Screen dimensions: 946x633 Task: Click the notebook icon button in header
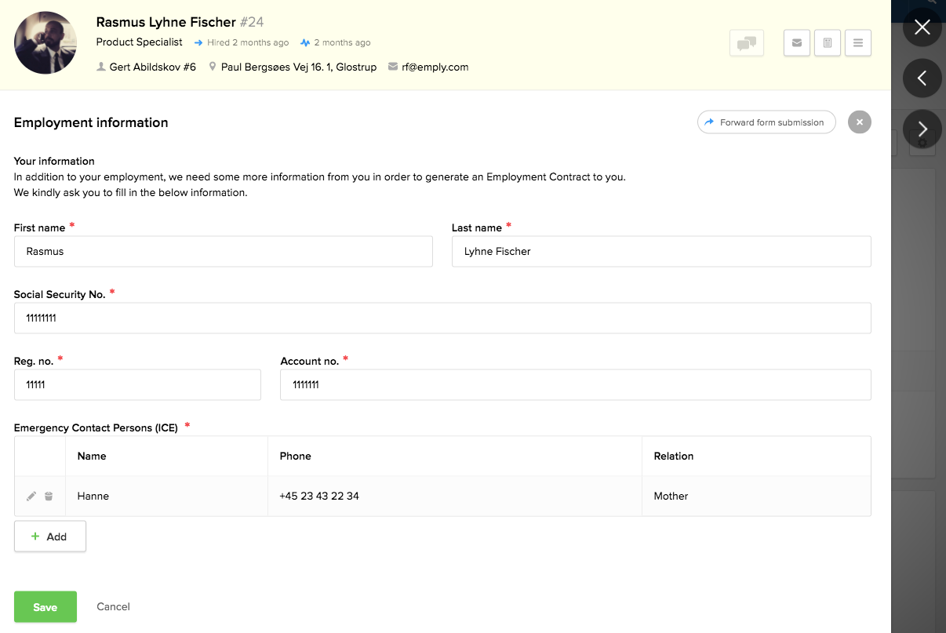pos(827,43)
